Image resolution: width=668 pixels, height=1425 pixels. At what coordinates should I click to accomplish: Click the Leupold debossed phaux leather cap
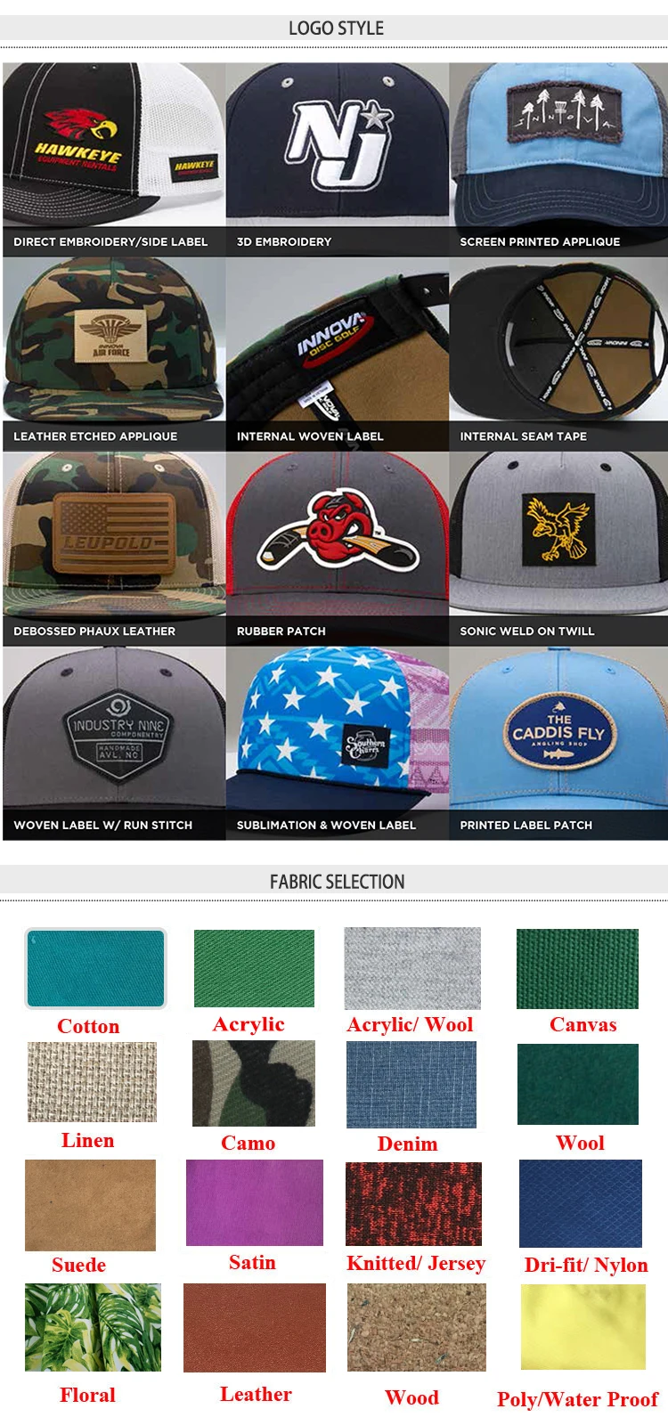click(114, 549)
